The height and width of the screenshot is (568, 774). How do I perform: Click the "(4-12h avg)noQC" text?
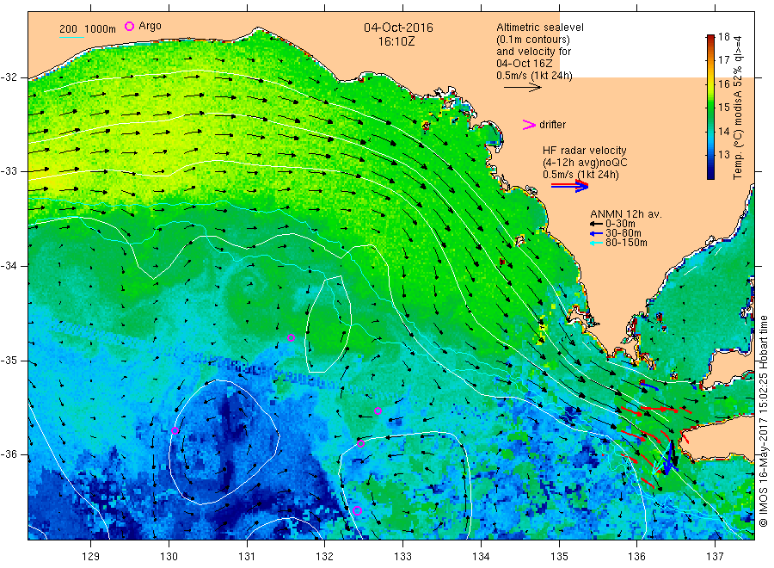585,163
